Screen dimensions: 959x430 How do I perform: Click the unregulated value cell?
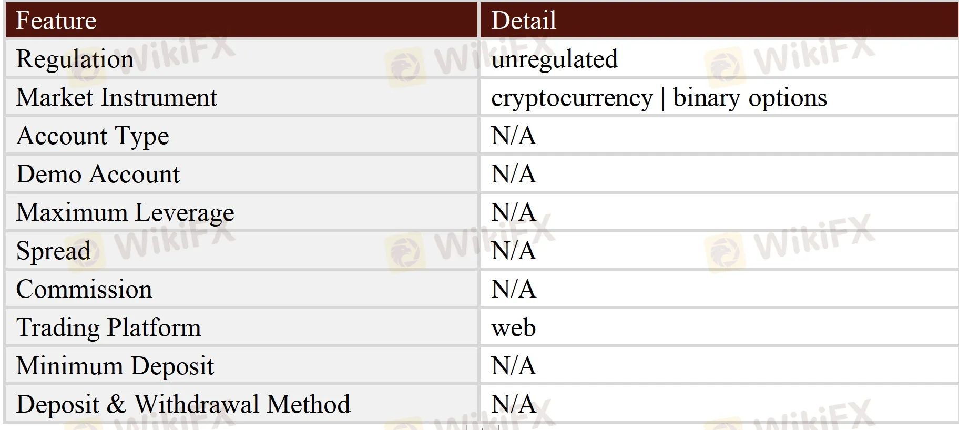click(554, 59)
